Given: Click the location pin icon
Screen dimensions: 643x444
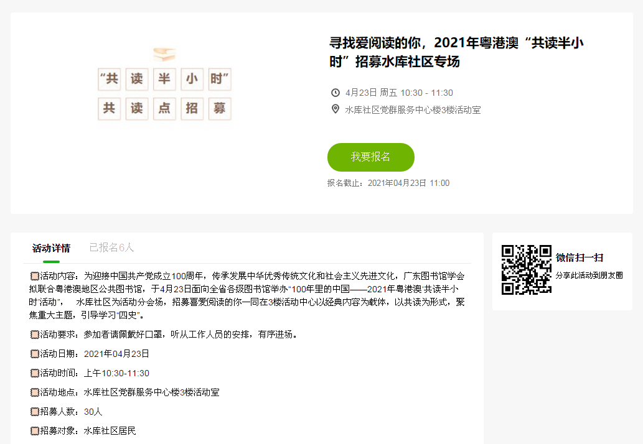Looking at the screenshot, I should coord(336,109).
